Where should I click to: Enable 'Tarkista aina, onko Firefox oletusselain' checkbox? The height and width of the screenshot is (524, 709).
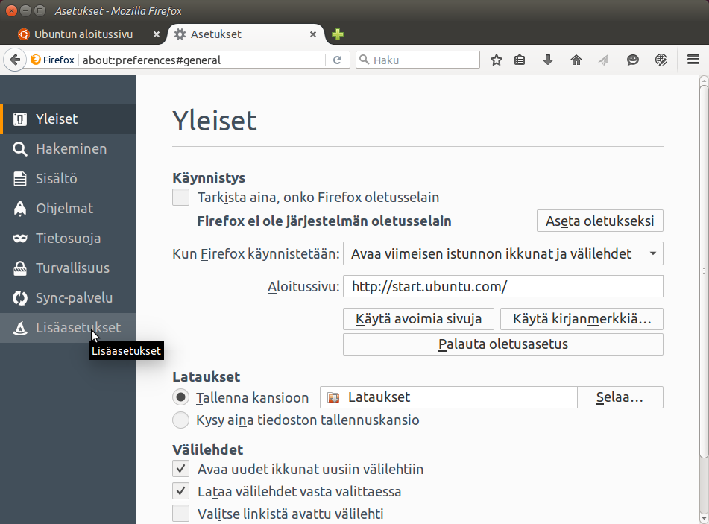(x=180, y=198)
